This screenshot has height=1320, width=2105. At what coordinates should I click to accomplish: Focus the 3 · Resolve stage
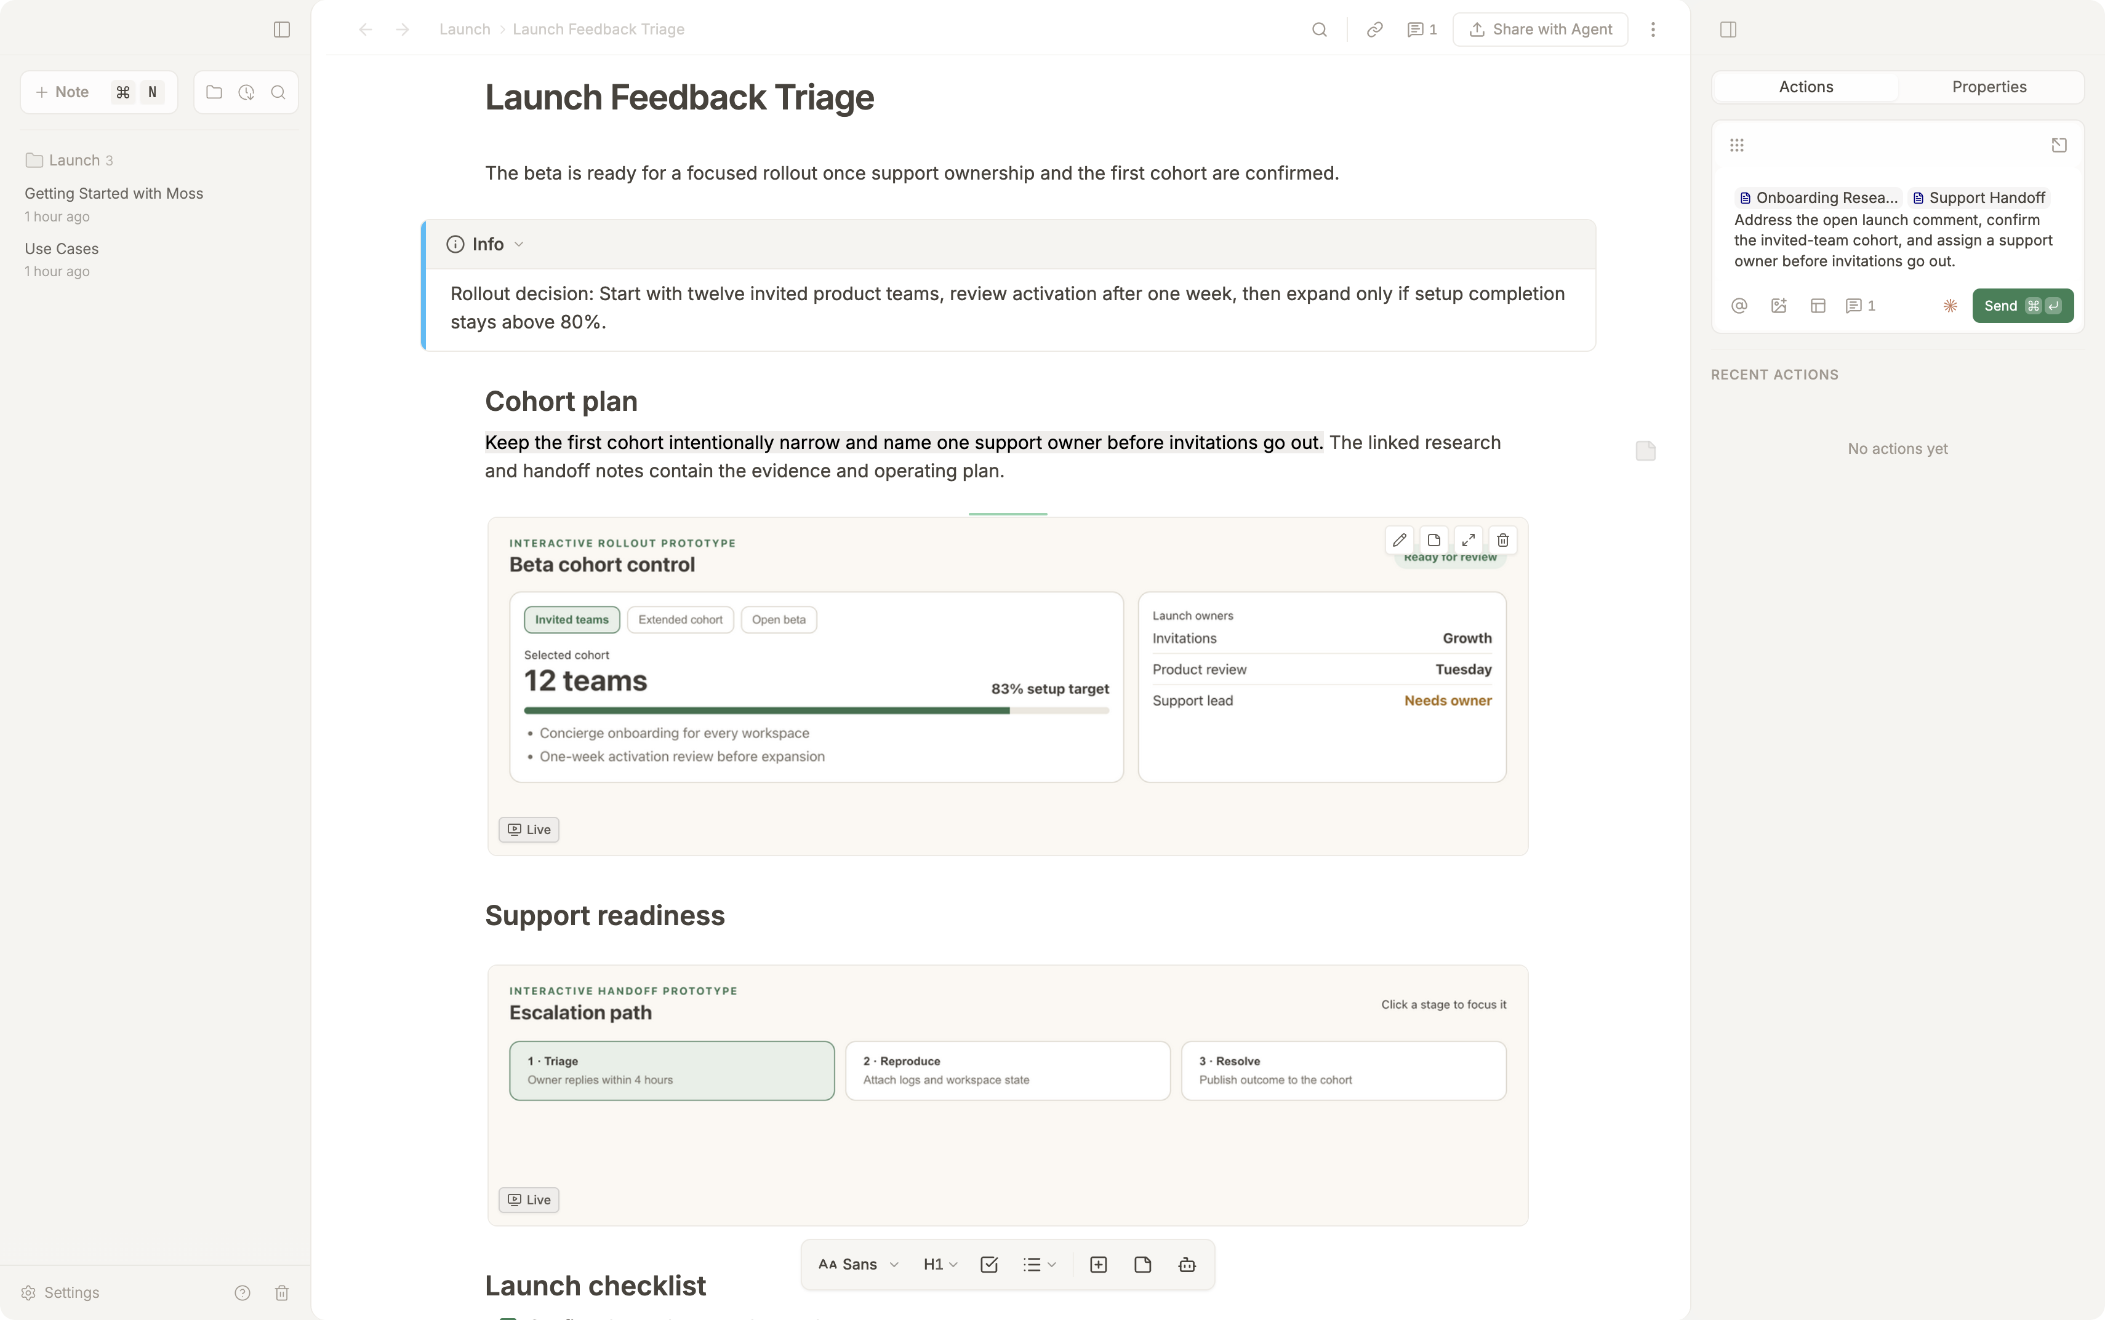click(x=1344, y=1070)
